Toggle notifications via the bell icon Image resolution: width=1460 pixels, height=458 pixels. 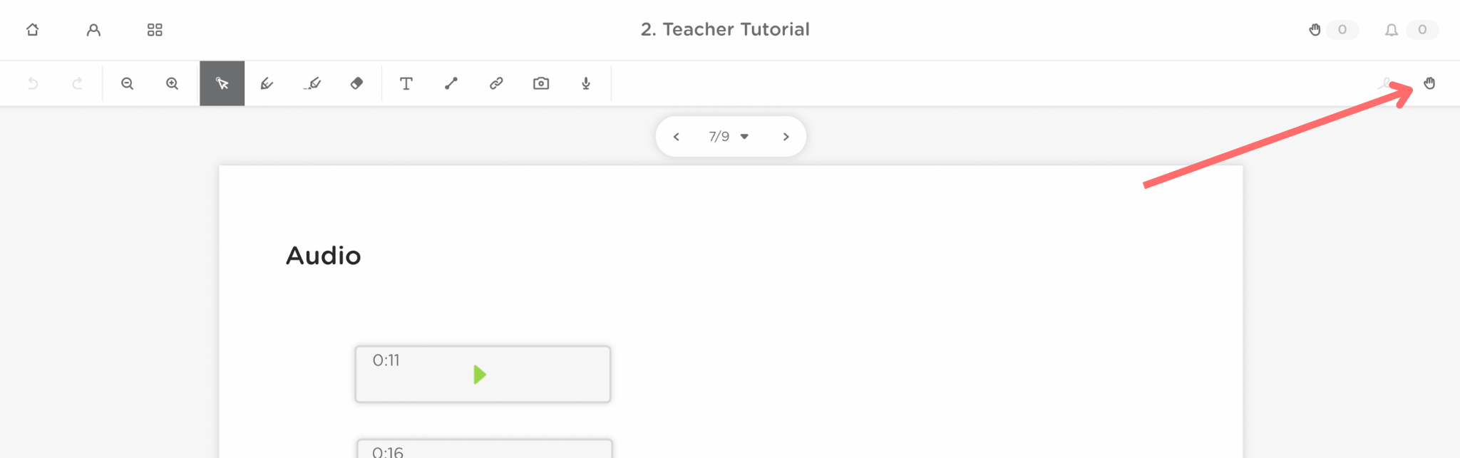[x=1392, y=30]
